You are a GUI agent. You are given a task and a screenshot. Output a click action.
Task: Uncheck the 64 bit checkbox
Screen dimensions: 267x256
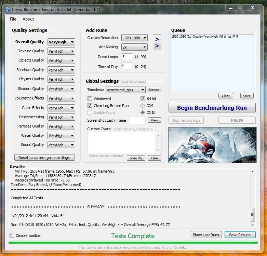coord(143,99)
